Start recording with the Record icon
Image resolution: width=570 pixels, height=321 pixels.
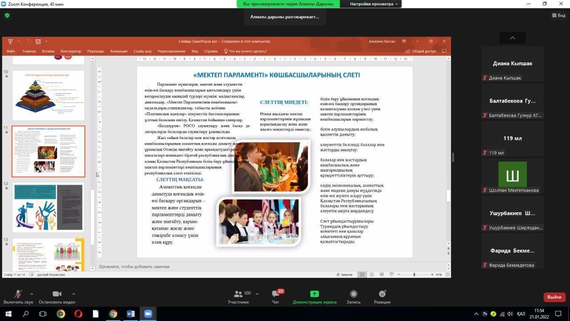354,294
